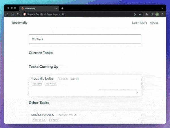Click the Other Tasks heading
Screen dimensions: 170x128
(x=39, y=103)
